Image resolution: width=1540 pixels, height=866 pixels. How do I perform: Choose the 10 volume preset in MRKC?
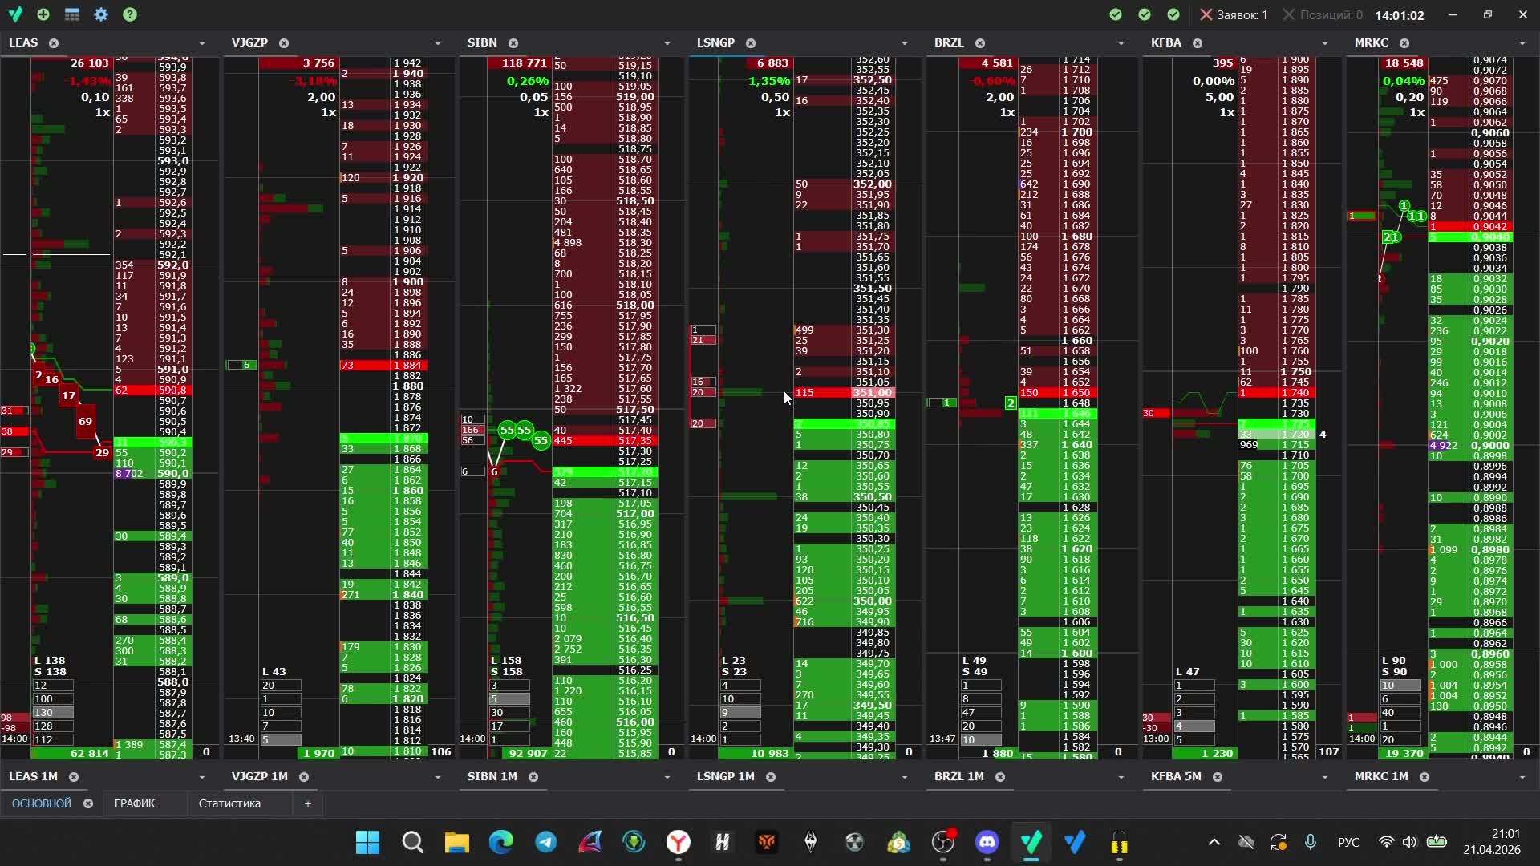[x=1399, y=686]
